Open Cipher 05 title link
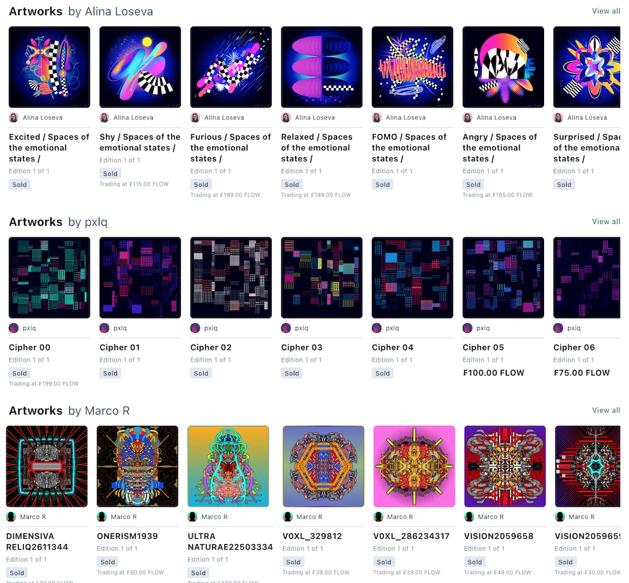Screen dimensions: 629x583 click(x=483, y=348)
